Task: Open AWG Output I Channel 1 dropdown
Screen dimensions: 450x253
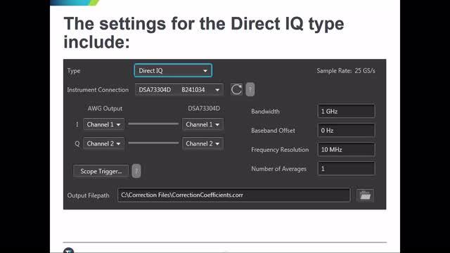Action: pyautogui.click(x=103, y=124)
